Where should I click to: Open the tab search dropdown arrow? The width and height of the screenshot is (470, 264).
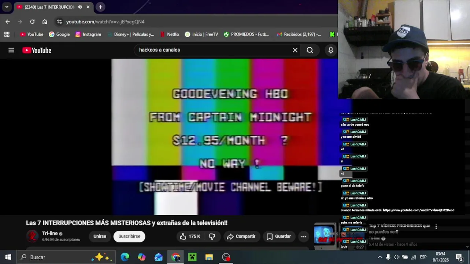(7, 7)
